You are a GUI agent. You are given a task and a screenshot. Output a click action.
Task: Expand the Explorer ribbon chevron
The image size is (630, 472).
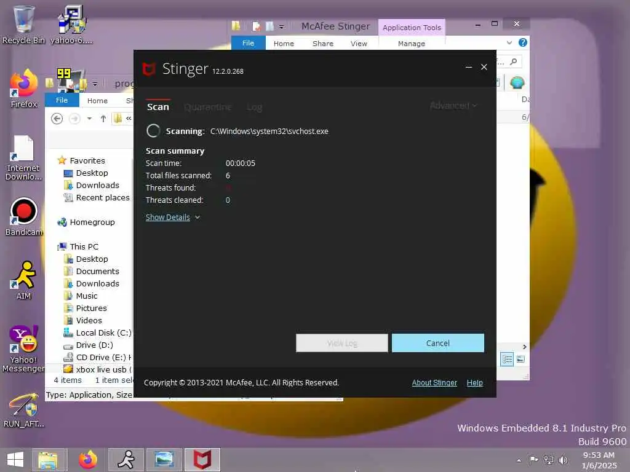pyautogui.click(x=509, y=42)
